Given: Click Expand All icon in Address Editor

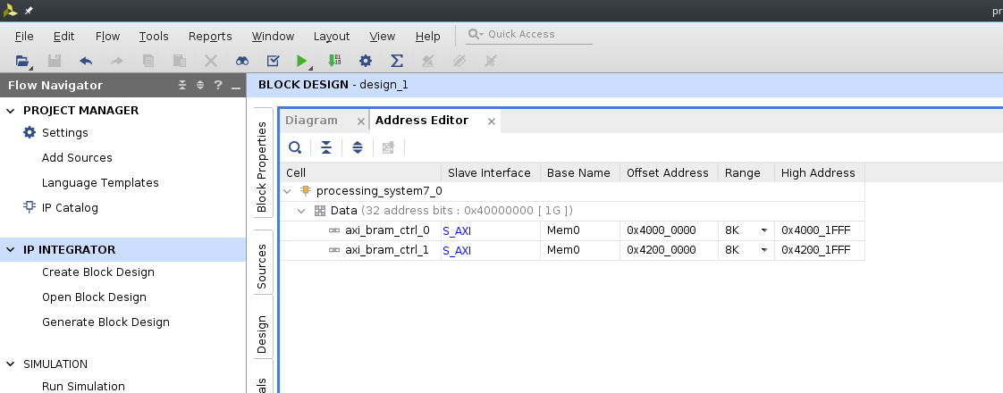Looking at the screenshot, I should point(358,147).
